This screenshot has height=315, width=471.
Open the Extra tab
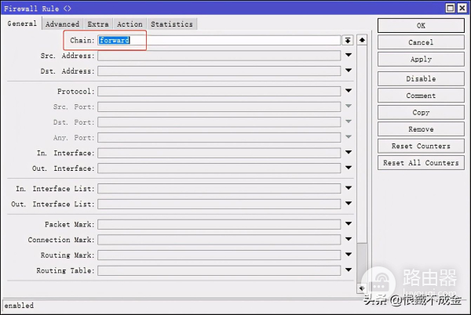pos(98,24)
